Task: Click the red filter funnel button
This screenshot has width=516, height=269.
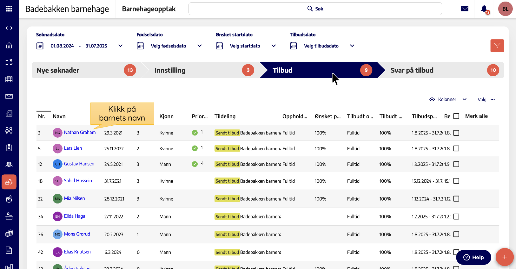Action: point(497,46)
